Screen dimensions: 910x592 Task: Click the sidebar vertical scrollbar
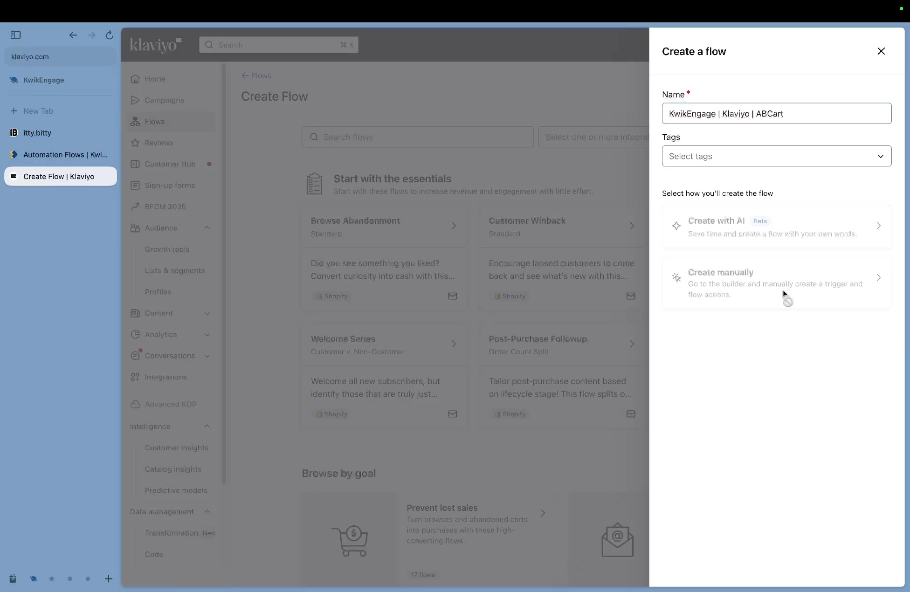(224, 274)
